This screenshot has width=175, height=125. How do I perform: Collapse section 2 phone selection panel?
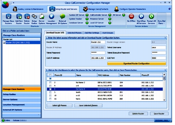[x=165, y=70]
